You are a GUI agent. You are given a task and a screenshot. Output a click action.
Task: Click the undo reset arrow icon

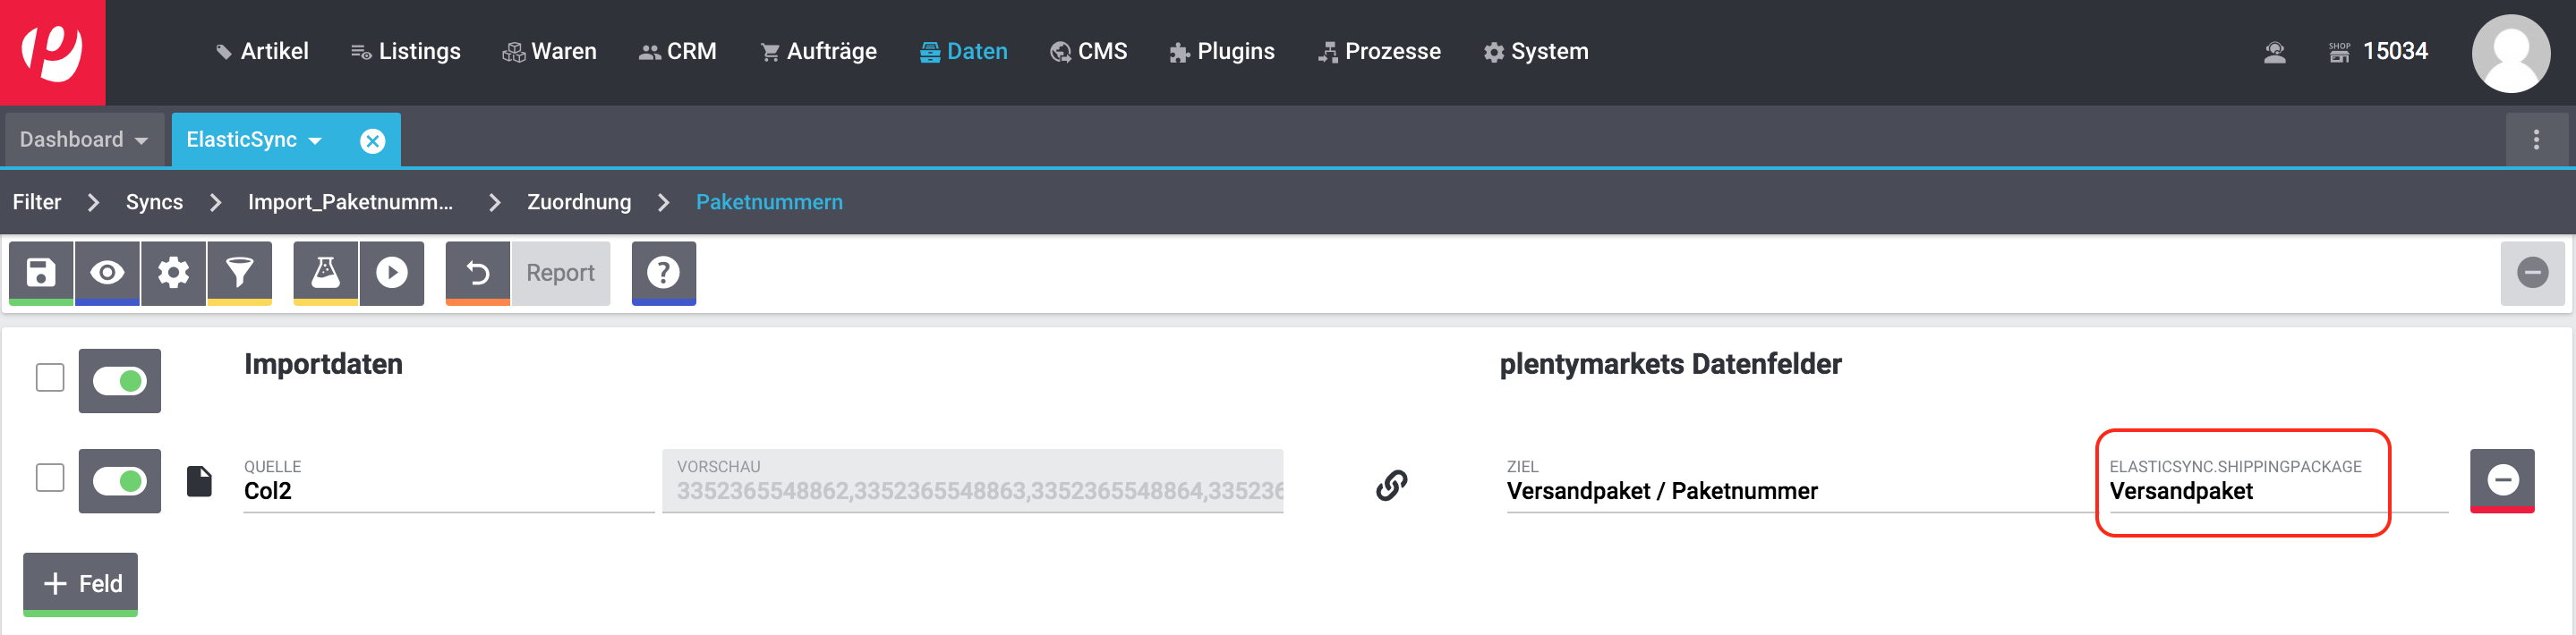pos(478,272)
